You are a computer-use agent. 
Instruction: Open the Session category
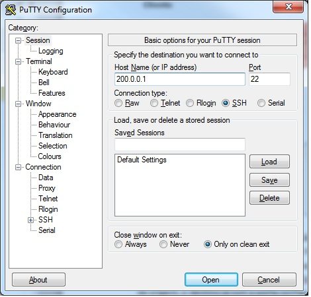38,40
